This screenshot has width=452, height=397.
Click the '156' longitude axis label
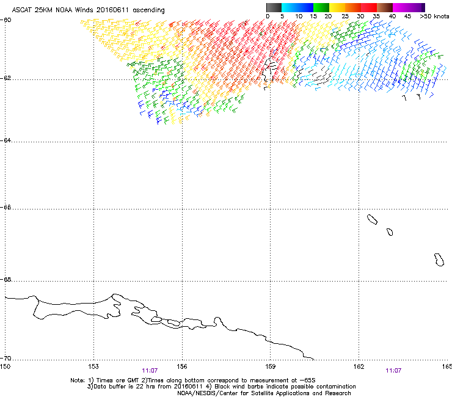click(182, 366)
